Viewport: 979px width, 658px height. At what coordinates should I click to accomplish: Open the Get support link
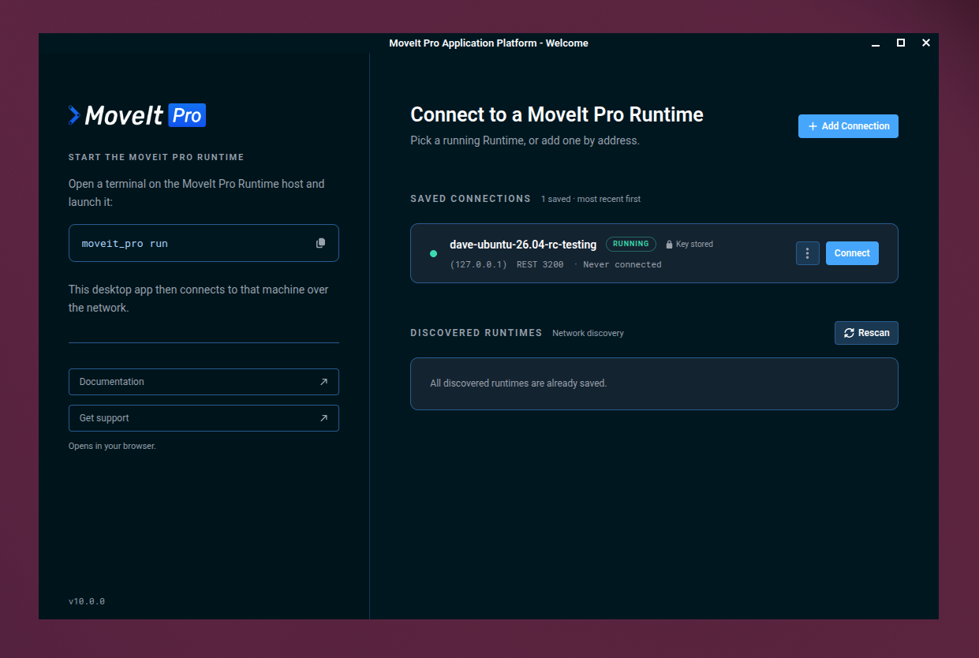tap(204, 418)
